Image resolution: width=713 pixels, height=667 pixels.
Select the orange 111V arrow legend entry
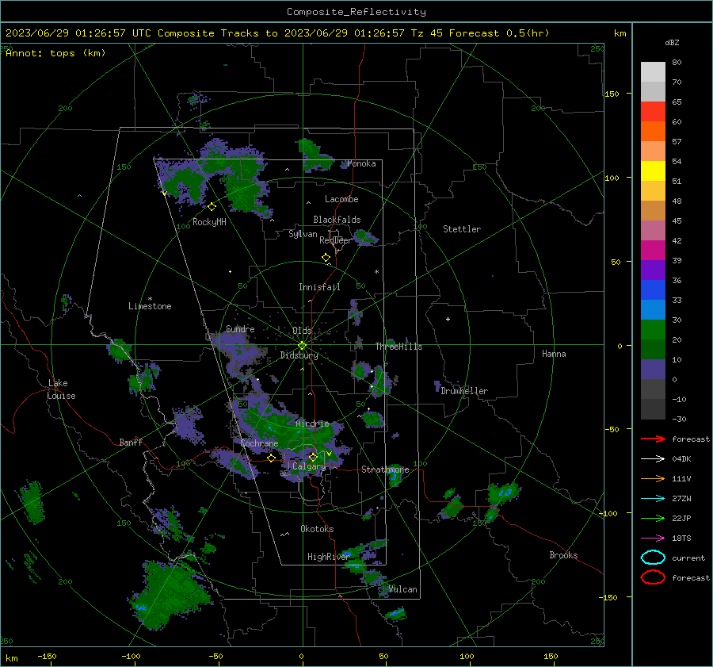coord(653,478)
